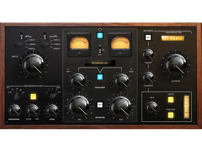Toggle the LIMITER ON button

coord(171,100)
